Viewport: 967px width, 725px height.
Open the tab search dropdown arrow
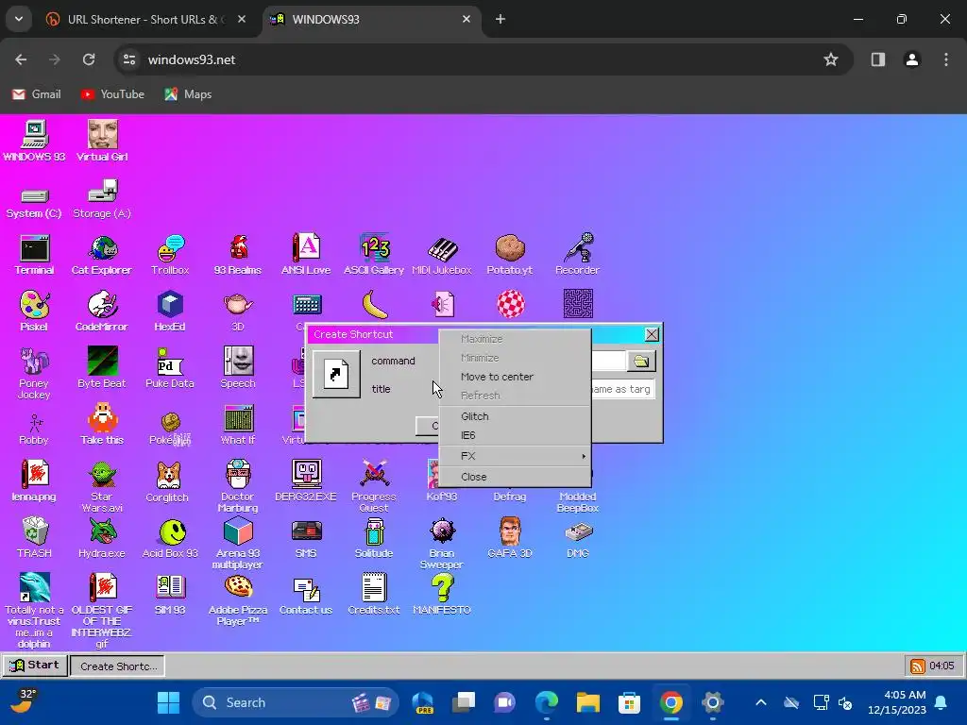point(19,20)
